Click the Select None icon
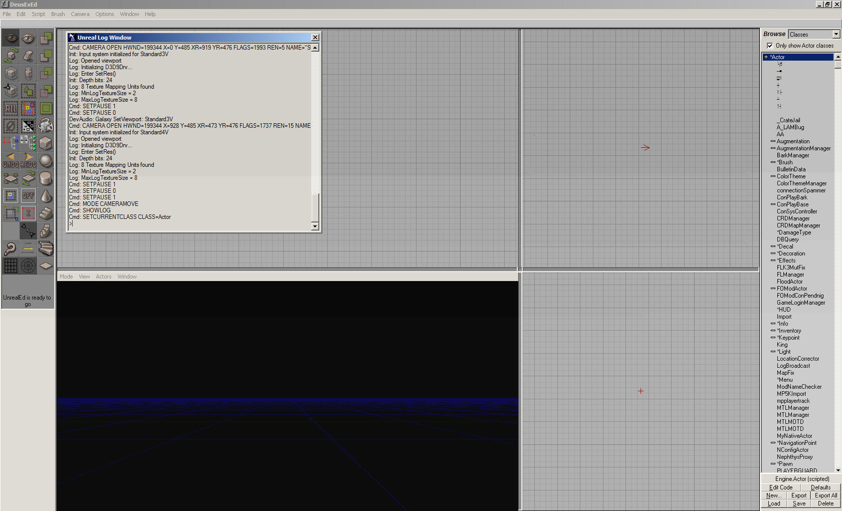The height and width of the screenshot is (511, 842). (x=11, y=126)
